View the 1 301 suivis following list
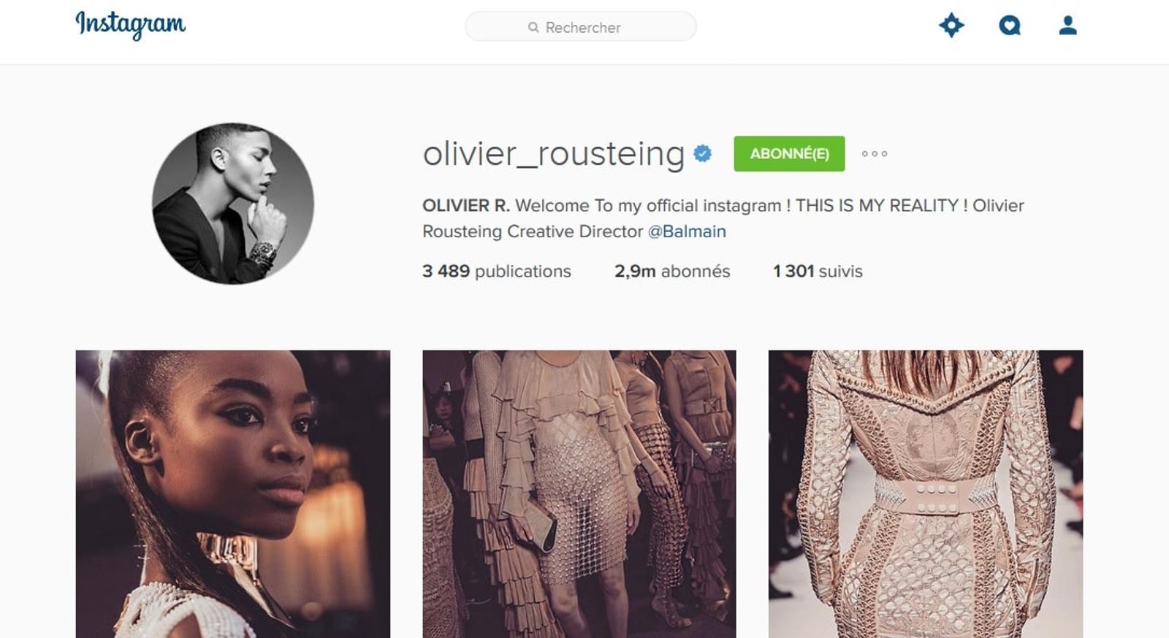The height and width of the screenshot is (638, 1169). tap(818, 271)
